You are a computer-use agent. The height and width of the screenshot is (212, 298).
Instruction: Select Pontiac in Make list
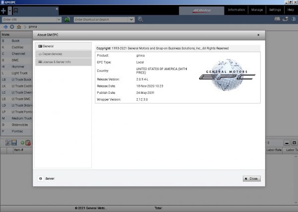tap(17, 131)
